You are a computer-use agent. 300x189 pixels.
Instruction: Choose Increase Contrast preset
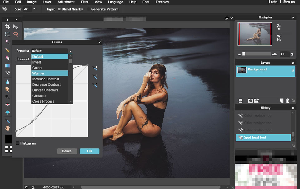pos(50,79)
